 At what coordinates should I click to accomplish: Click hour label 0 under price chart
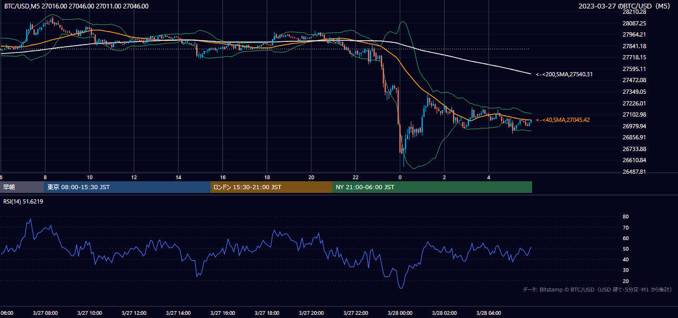pos(400,178)
